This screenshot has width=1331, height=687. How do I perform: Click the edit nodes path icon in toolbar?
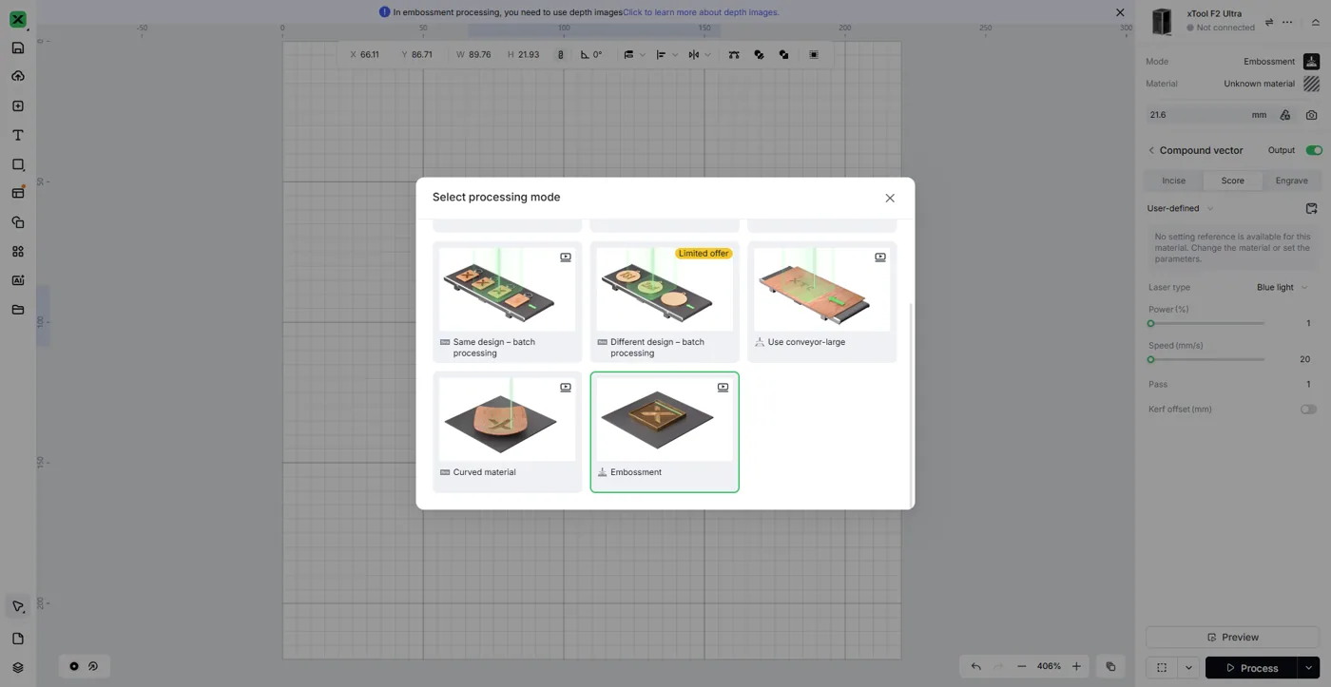[734, 55]
